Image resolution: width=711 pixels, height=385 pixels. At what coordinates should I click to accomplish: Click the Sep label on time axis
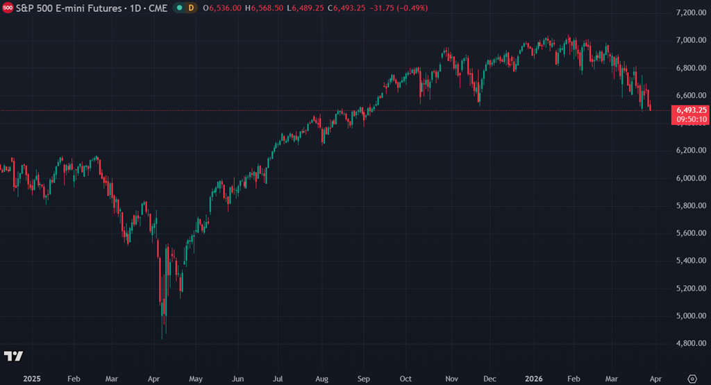(x=365, y=379)
